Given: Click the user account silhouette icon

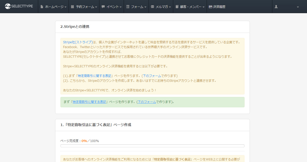Looking at the screenshot, I should tap(276, 7).
